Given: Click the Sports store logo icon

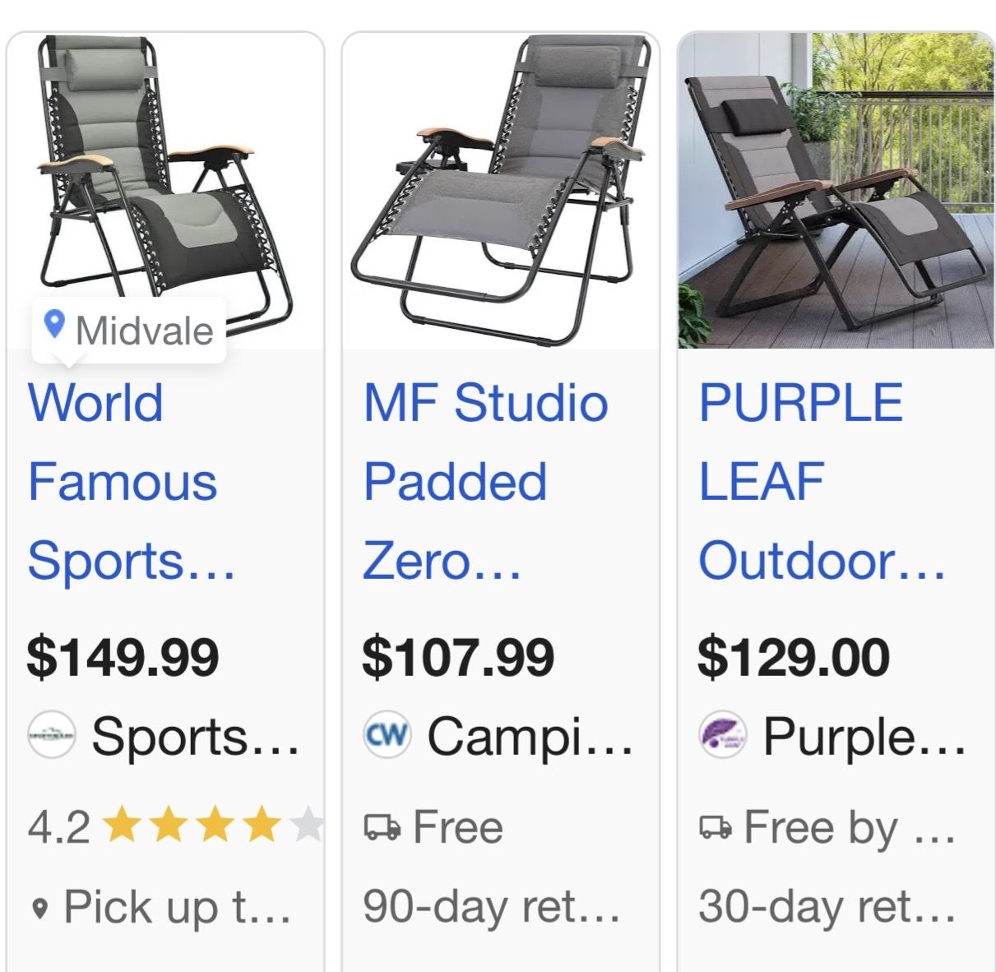Looking at the screenshot, I should pyautogui.click(x=52, y=735).
